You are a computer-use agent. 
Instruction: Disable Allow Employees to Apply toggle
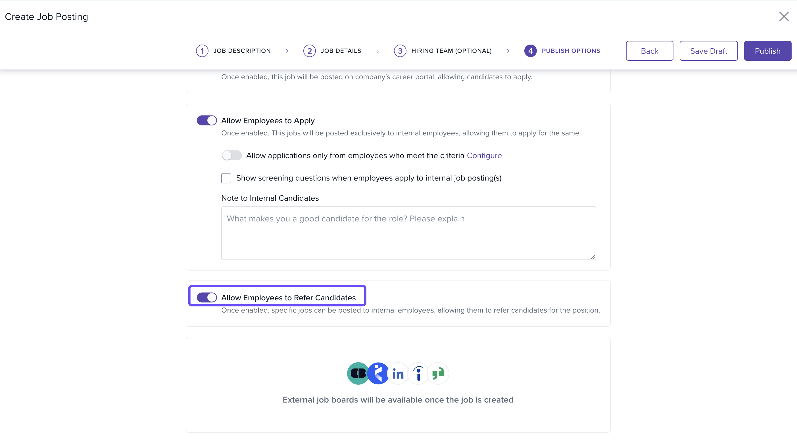coord(207,120)
